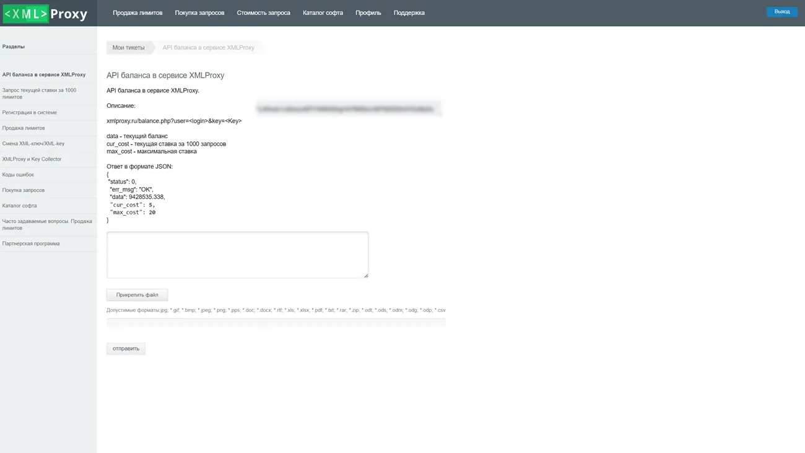Go to Партнерская программа section
Image resolution: width=805 pixels, height=453 pixels.
[31, 244]
